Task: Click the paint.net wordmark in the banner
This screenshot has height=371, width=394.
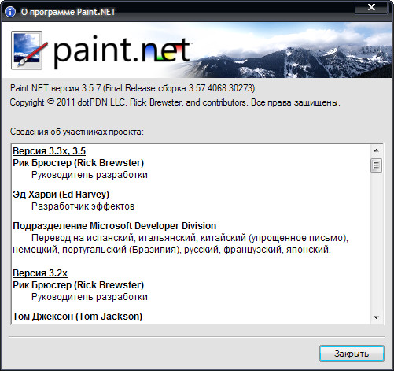Action: coord(122,52)
